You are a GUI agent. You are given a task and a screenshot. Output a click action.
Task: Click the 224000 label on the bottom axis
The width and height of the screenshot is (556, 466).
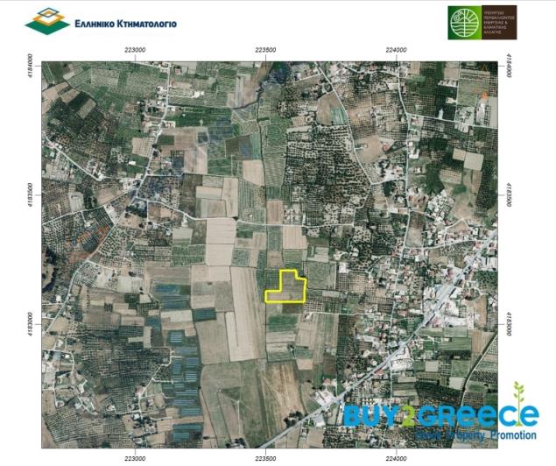click(396, 458)
